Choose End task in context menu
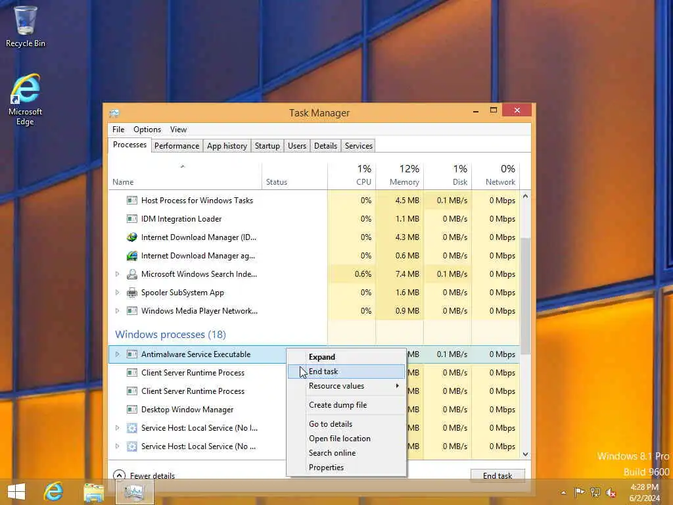The width and height of the screenshot is (673, 505). point(346,372)
